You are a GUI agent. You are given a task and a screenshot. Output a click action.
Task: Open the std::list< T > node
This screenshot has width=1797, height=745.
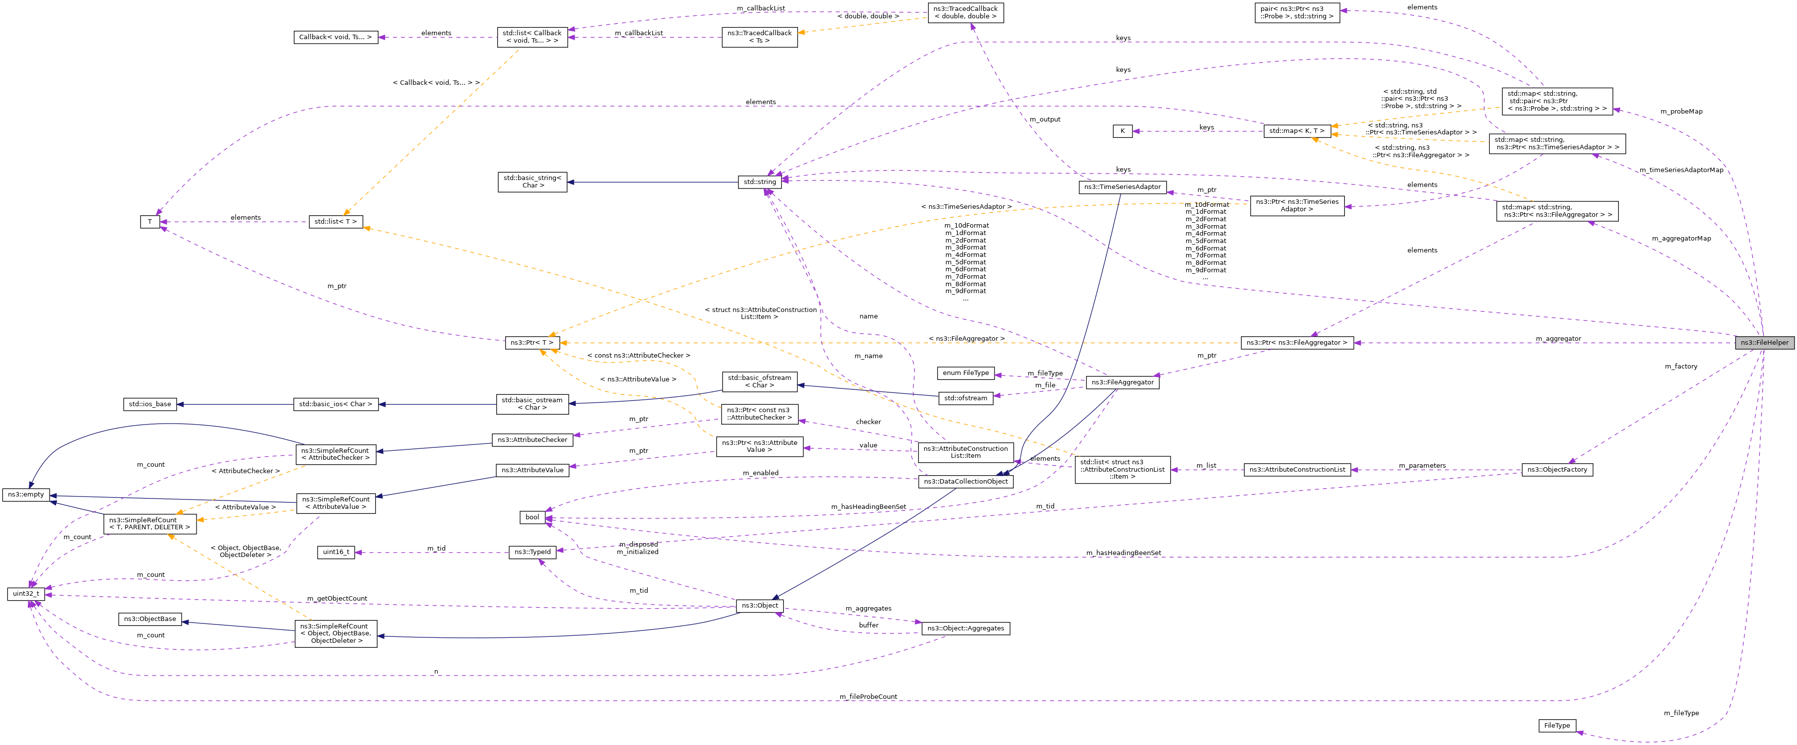point(335,222)
